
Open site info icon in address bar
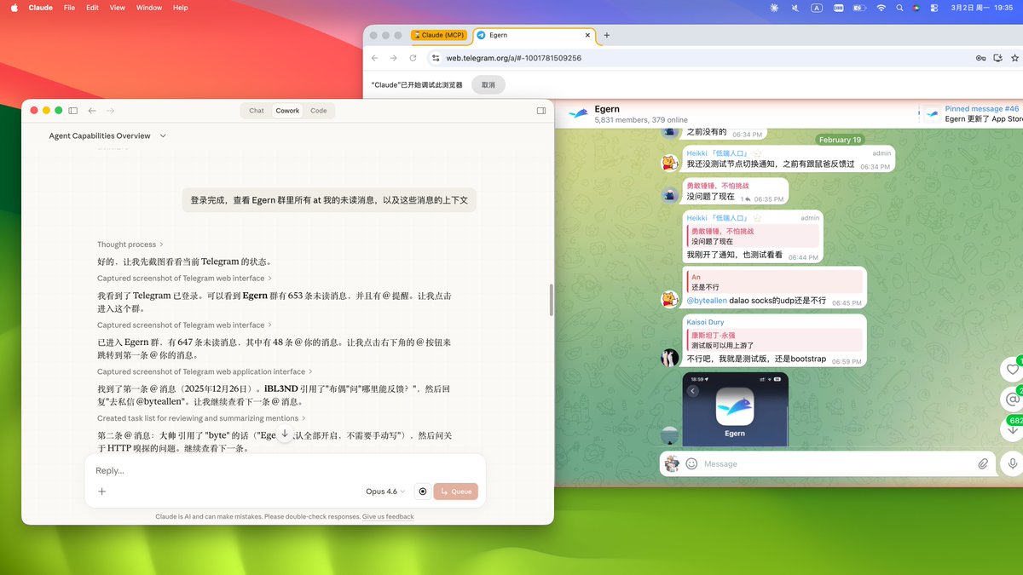click(x=436, y=58)
